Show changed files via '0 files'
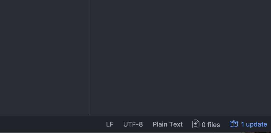271x133 pixels. 206,124
